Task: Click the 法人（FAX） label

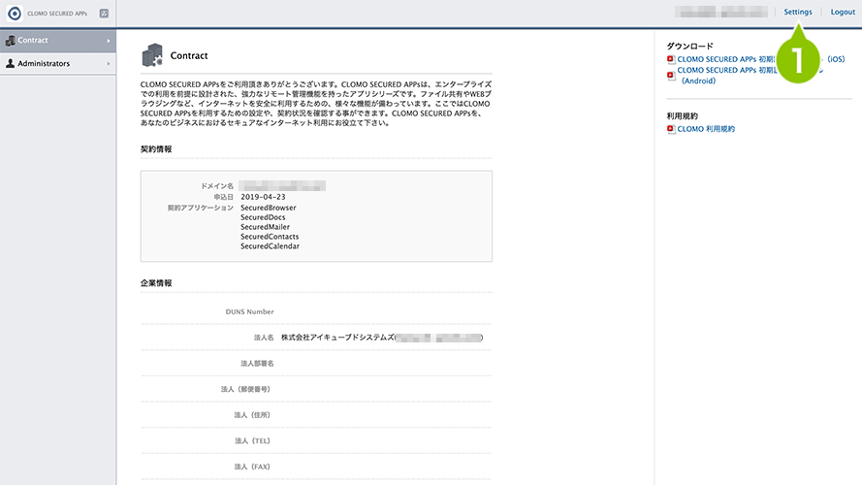Action: tap(252, 467)
